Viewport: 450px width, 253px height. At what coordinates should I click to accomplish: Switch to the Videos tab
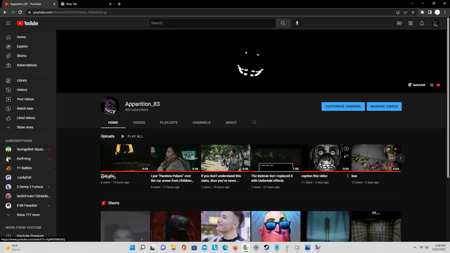tap(139, 122)
